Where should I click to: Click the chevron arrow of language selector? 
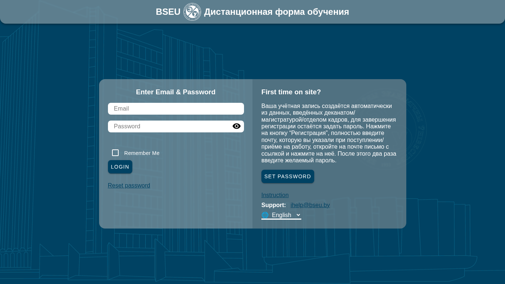click(298, 215)
